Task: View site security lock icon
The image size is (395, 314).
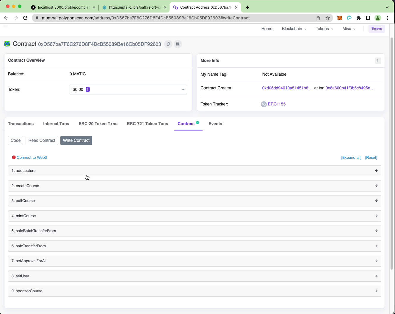Action: pos(37,18)
